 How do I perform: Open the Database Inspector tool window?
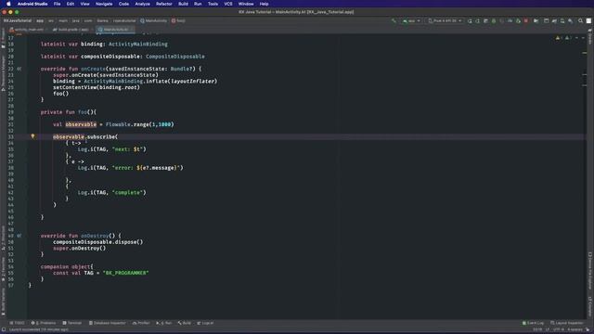tap(108, 323)
